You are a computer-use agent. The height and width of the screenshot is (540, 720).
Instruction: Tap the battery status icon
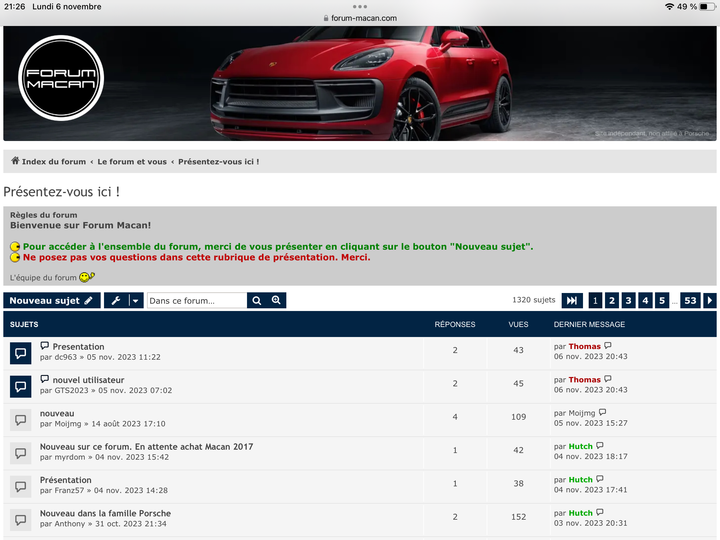707,7
